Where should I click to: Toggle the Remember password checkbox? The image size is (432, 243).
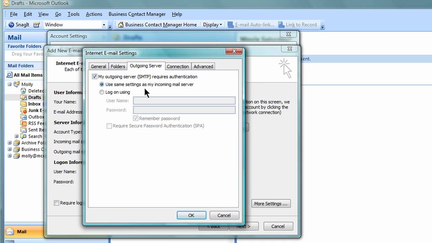pos(136,118)
